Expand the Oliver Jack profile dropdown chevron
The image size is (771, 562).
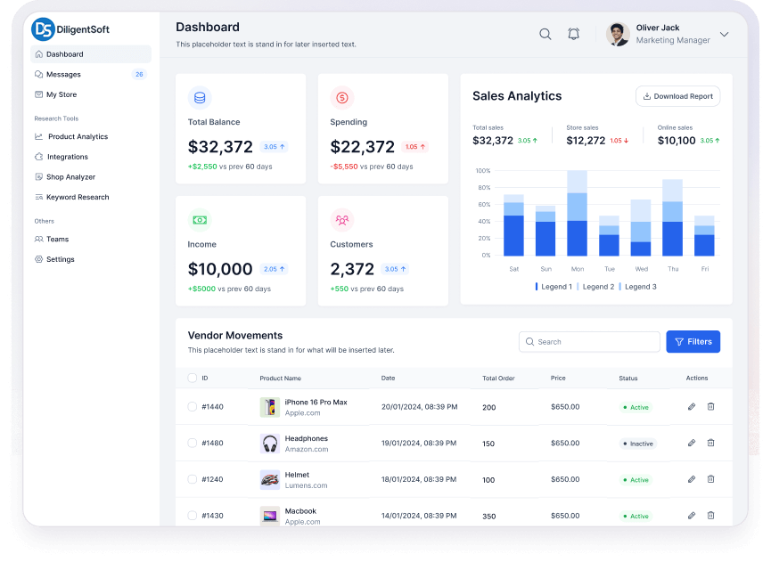tap(724, 35)
